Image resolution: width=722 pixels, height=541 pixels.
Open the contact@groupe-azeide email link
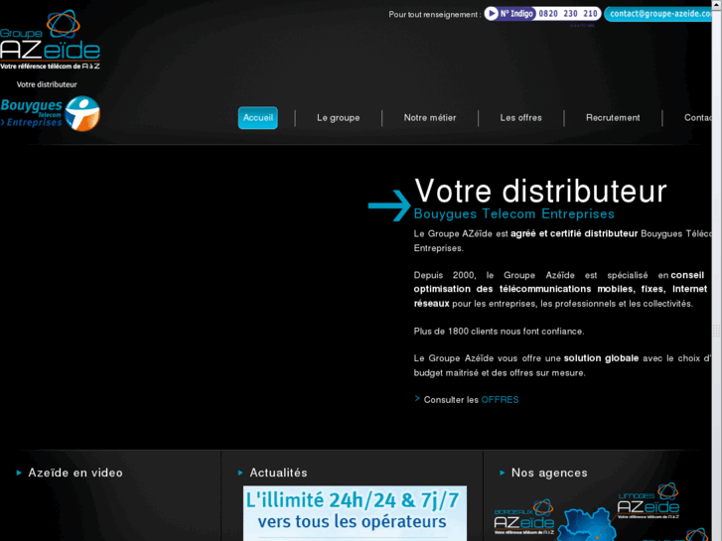point(658,14)
